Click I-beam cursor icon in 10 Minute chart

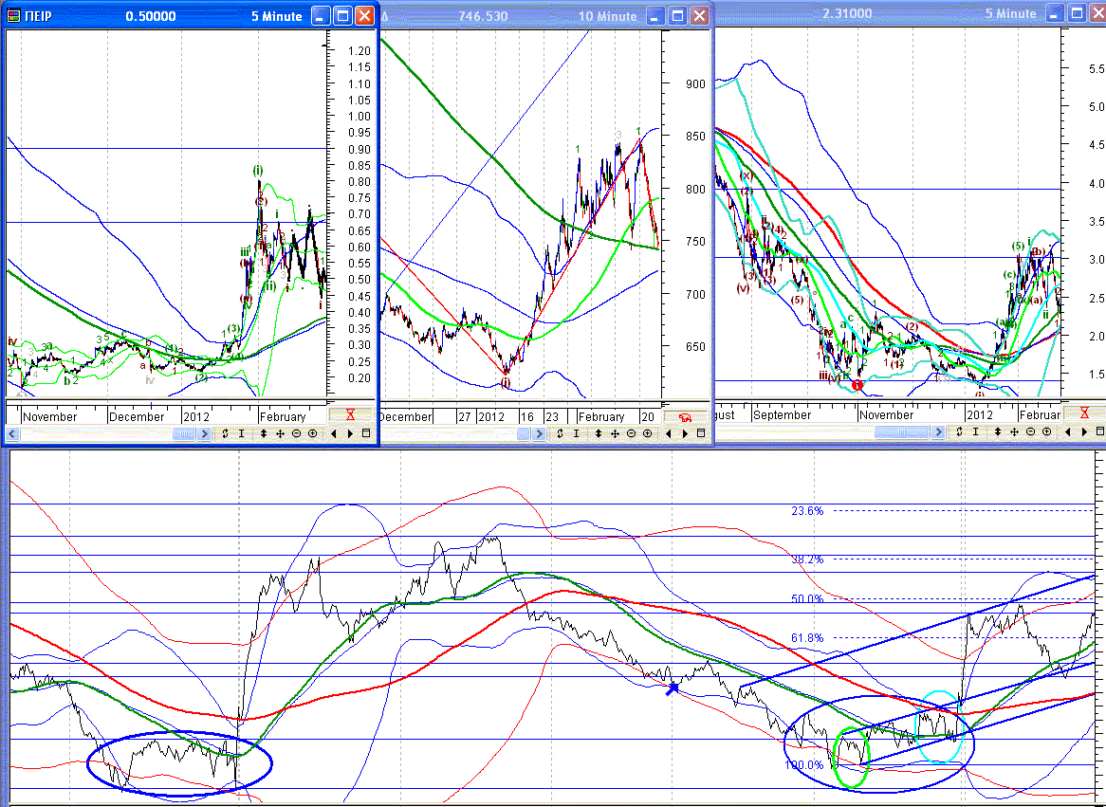point(577,433)
